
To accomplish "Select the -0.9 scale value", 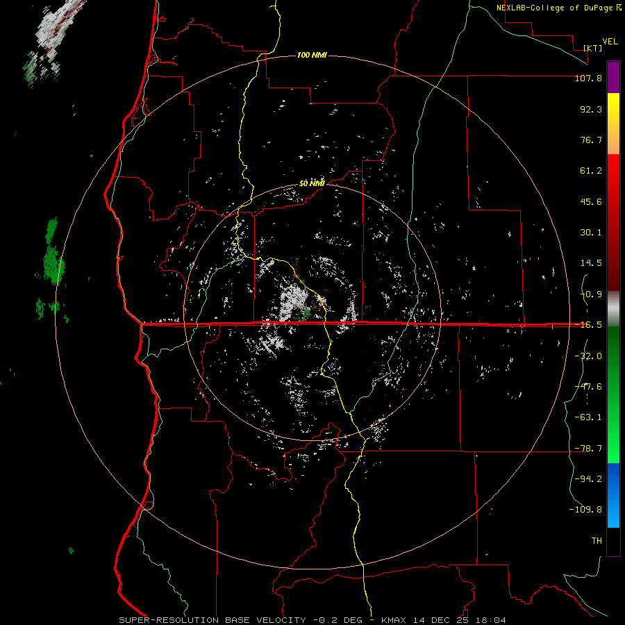I will click(x=588, y=294).
